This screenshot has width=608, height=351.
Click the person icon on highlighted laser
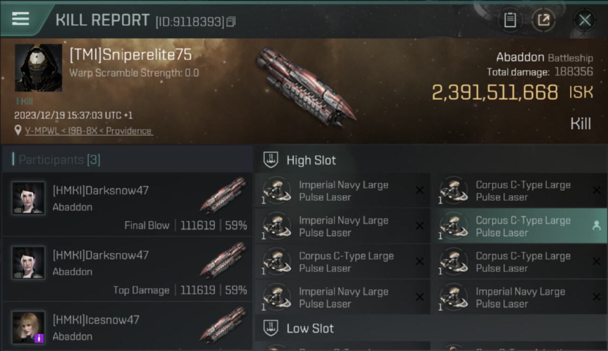[x=596, y=226]
